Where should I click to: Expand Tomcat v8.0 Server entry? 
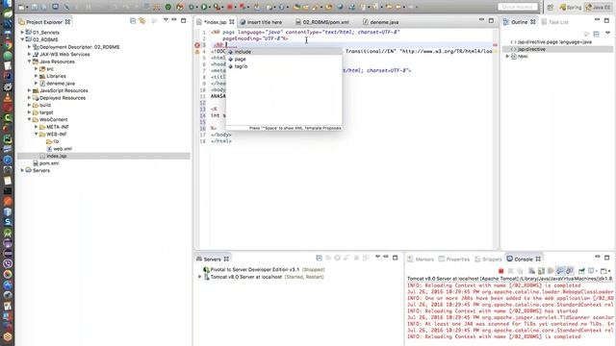199,277
